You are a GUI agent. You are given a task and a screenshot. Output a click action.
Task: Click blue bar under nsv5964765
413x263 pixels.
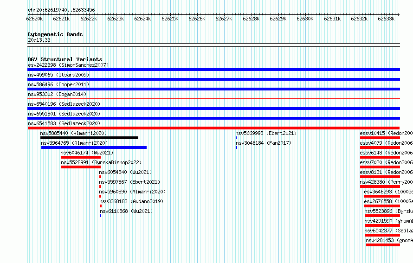click(94, 148)
